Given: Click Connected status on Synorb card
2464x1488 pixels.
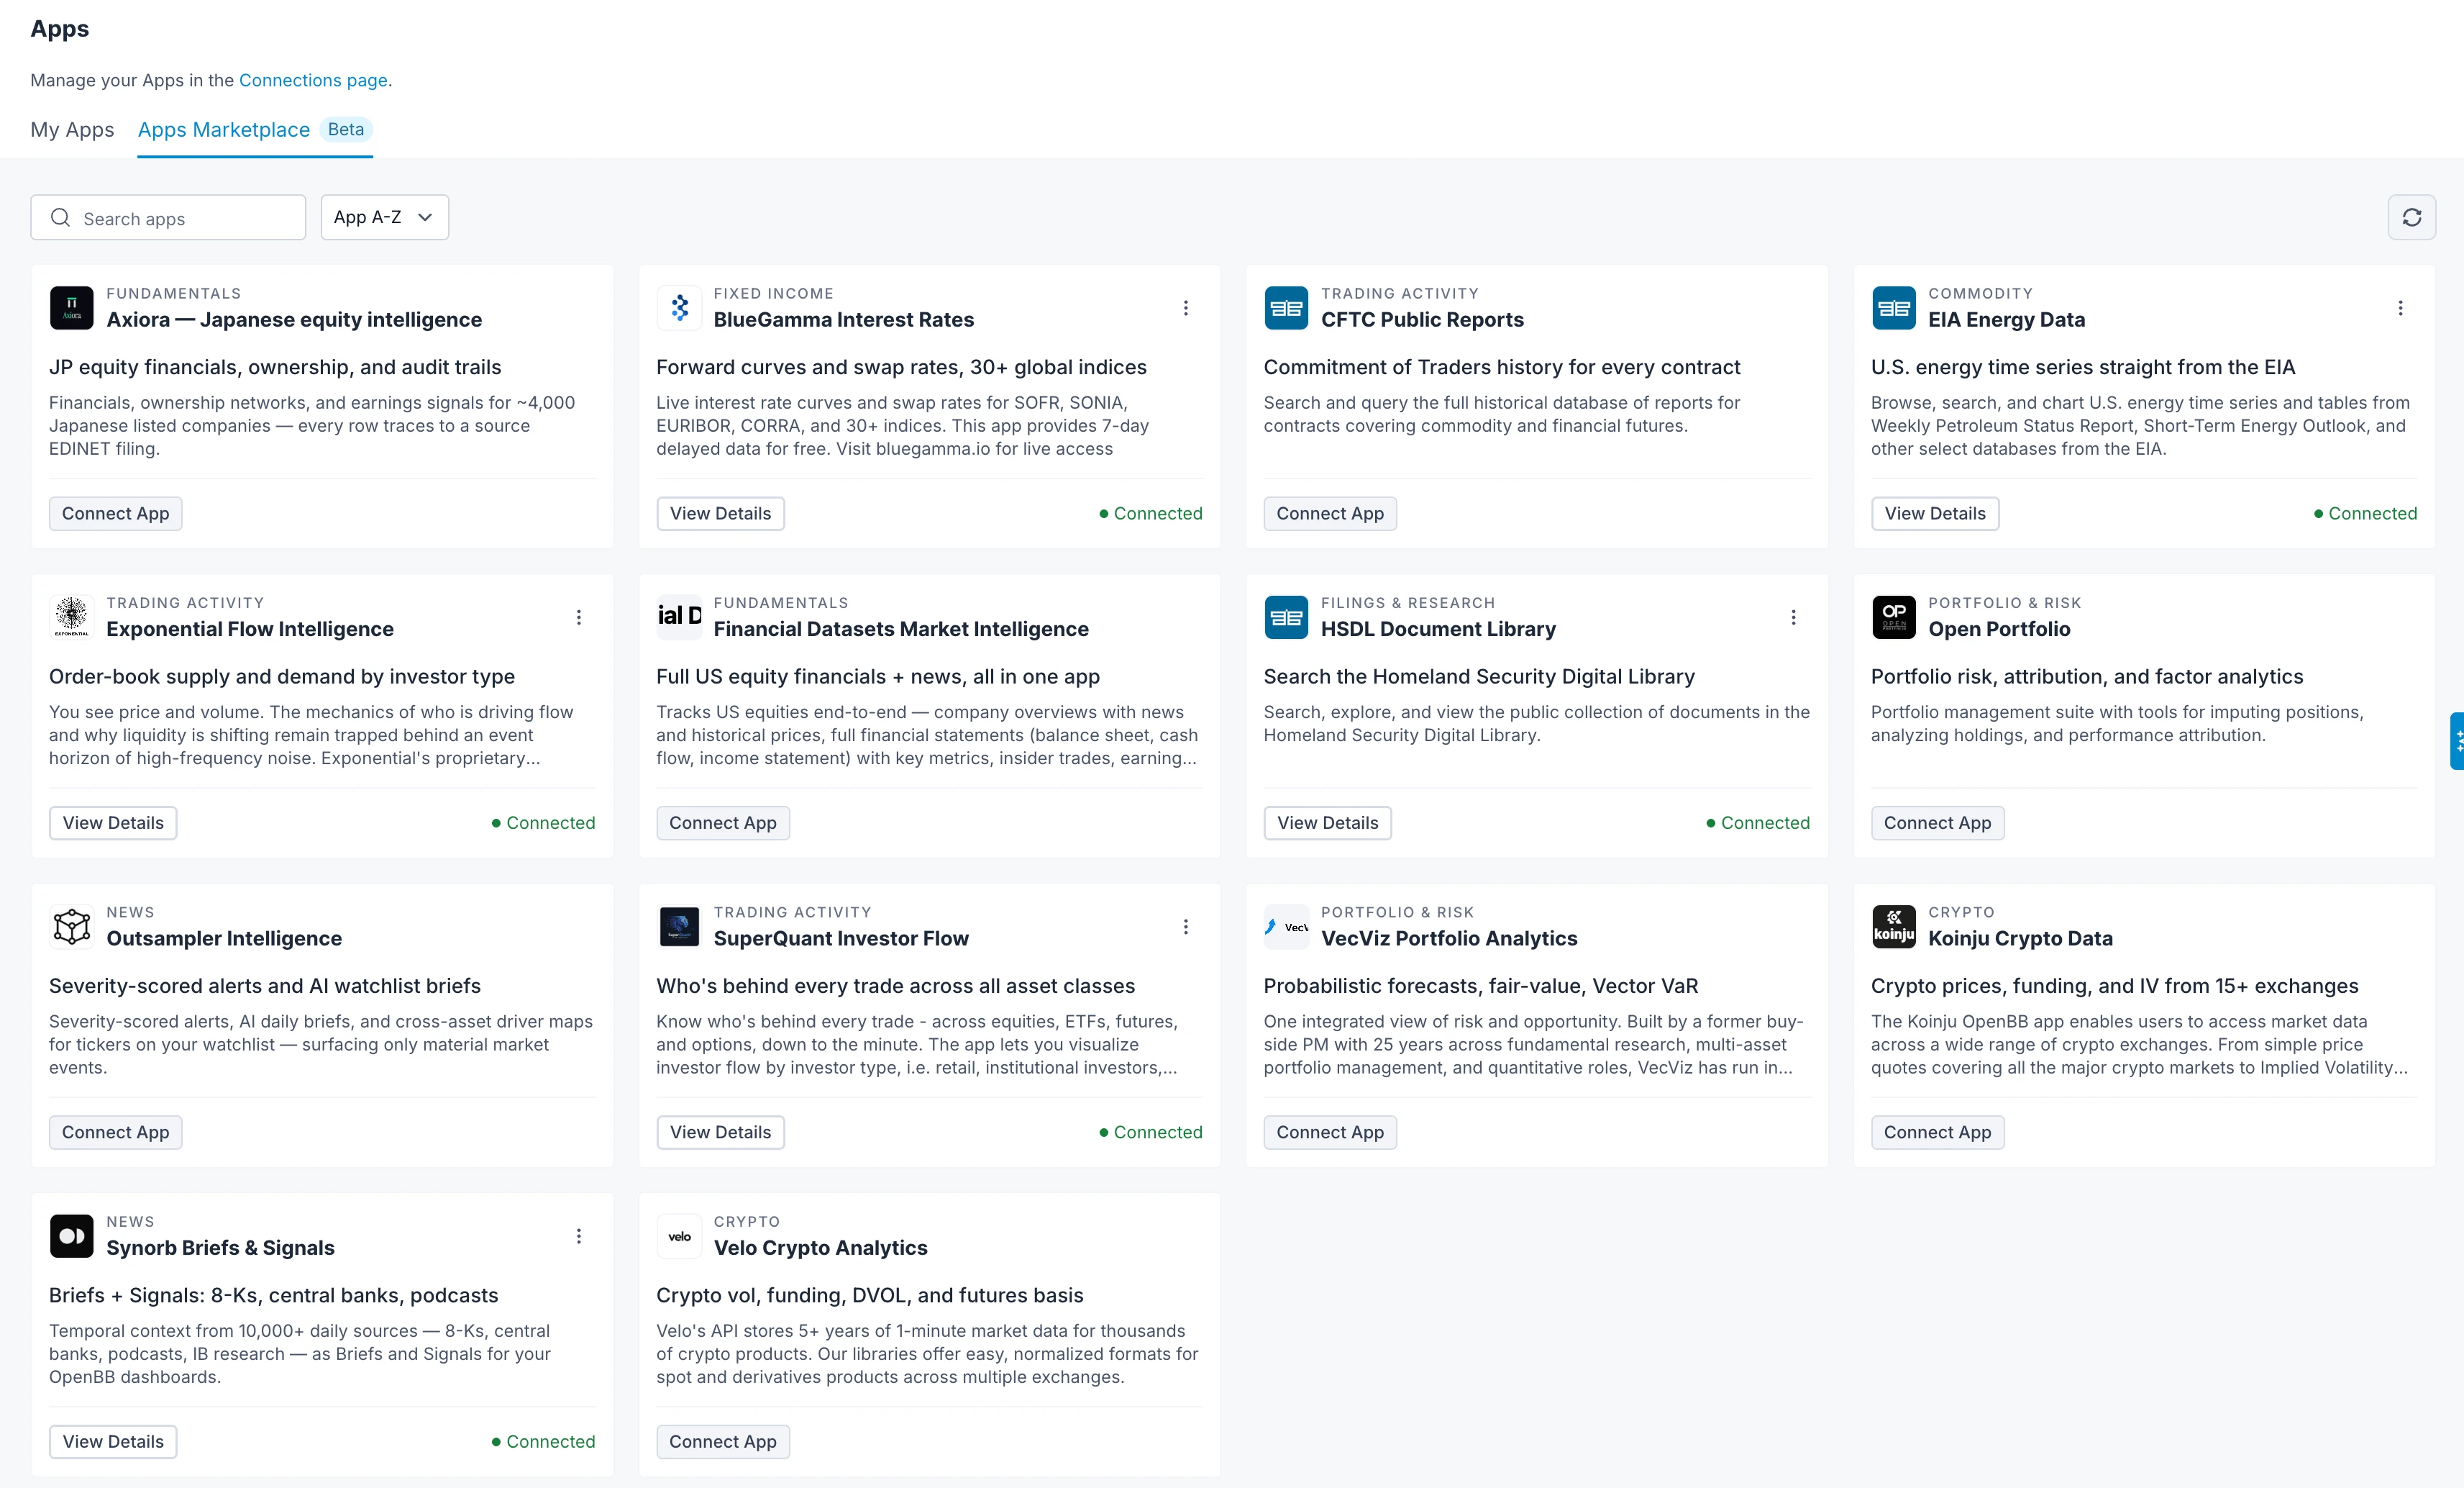Looking at the screenshot, I should tap(543, 1441).
